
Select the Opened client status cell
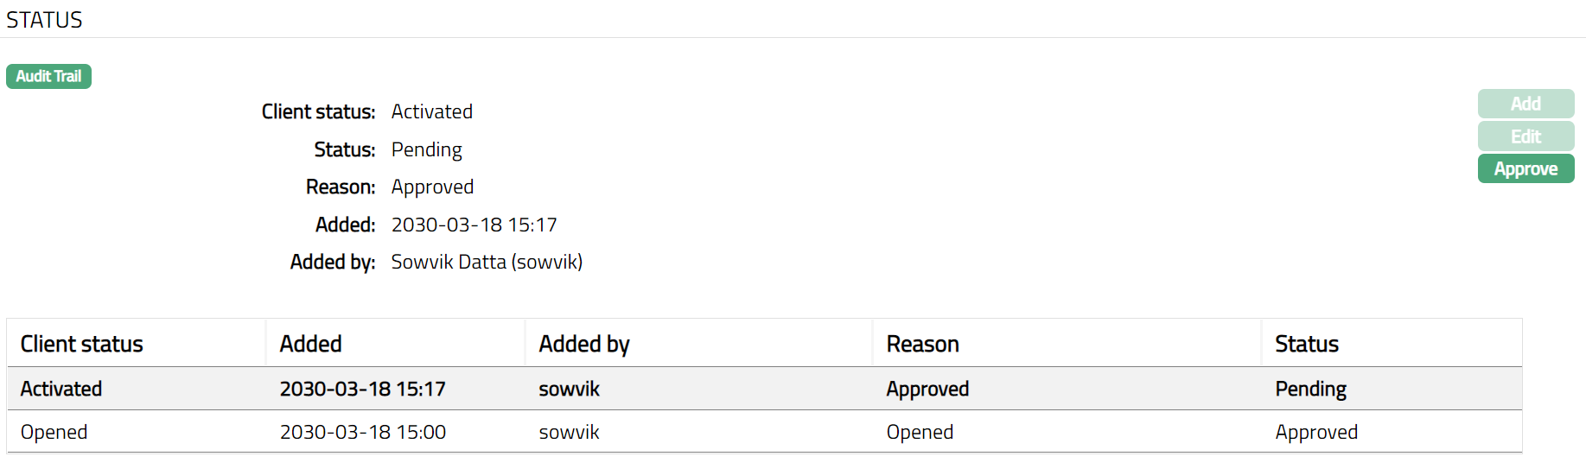pos(54,432)
